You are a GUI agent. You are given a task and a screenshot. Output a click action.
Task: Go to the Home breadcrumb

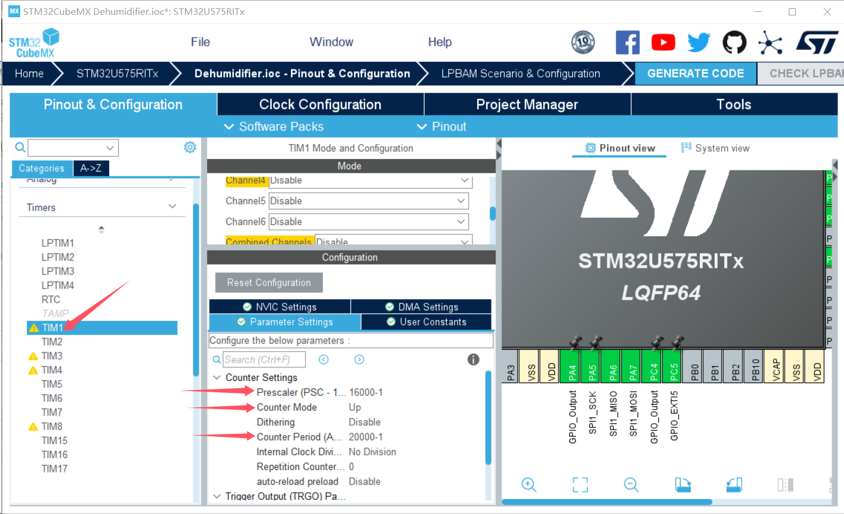coord(29,74)
